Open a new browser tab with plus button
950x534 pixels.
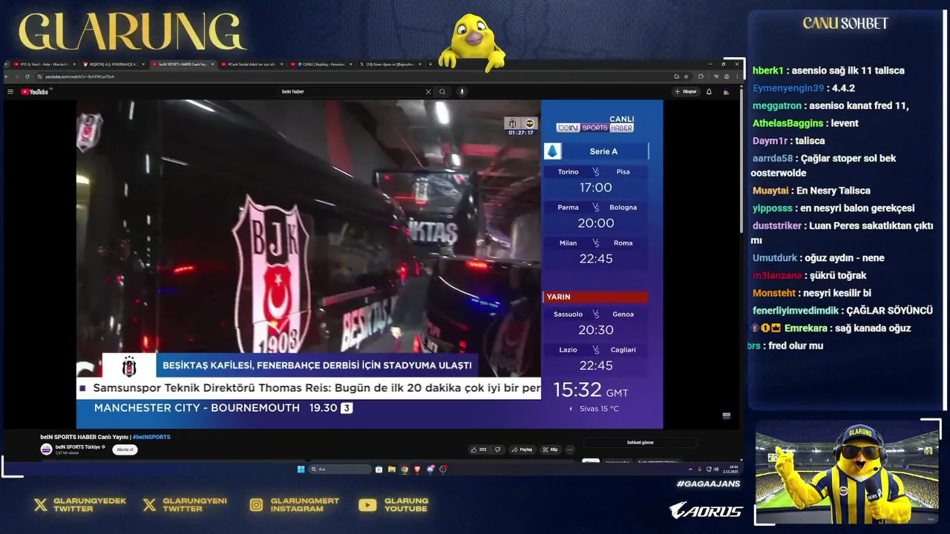pyautogui.click(x=430, y=65)
